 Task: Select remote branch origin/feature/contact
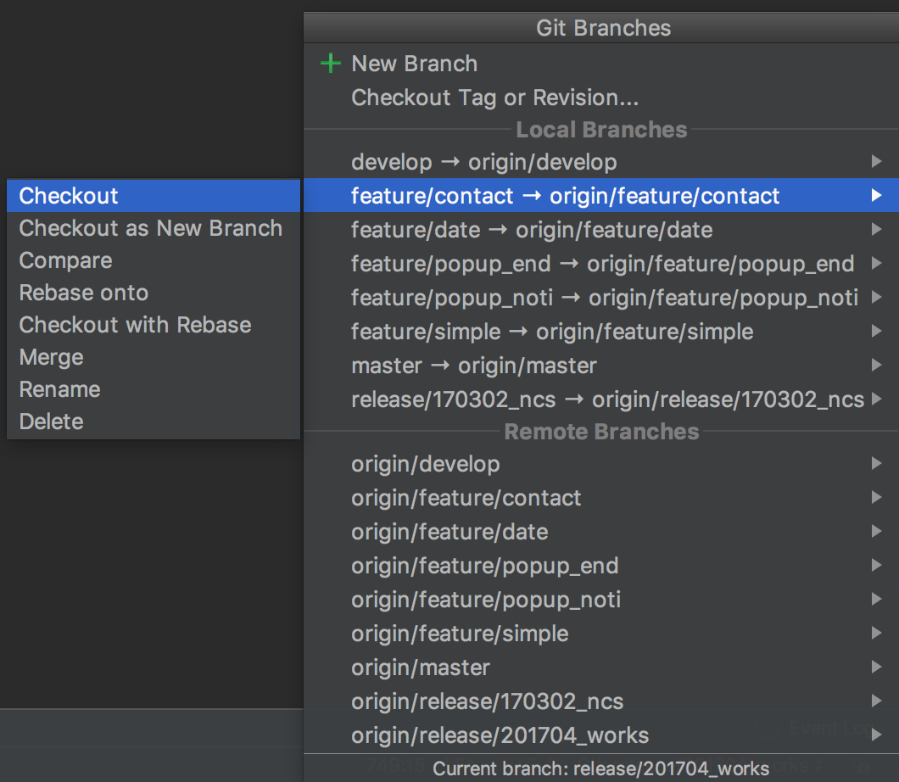point(600,497)
